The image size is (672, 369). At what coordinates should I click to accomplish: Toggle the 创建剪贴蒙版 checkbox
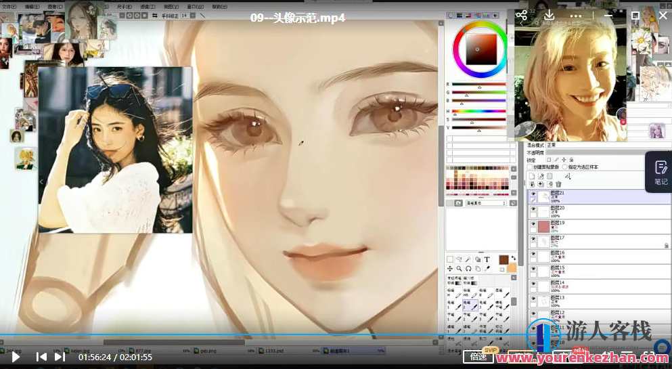[x=530, y=167]
